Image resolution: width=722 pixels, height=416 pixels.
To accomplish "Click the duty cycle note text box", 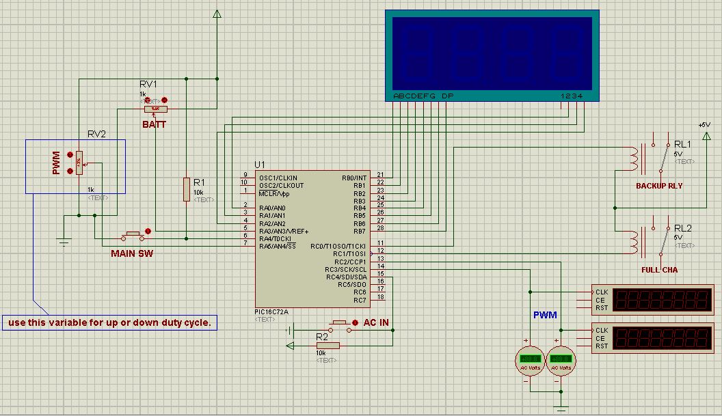I will click(109, 322).
